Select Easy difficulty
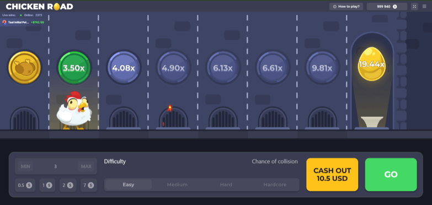The image size is (432, 205). pyautogui.click(x=129, y=185)
